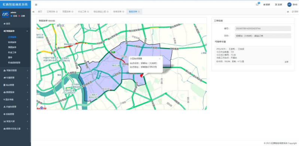Open the mail notifications envelope icon
Image resolution: width=299 pixels, height=146 pixels.
point(257,4)
